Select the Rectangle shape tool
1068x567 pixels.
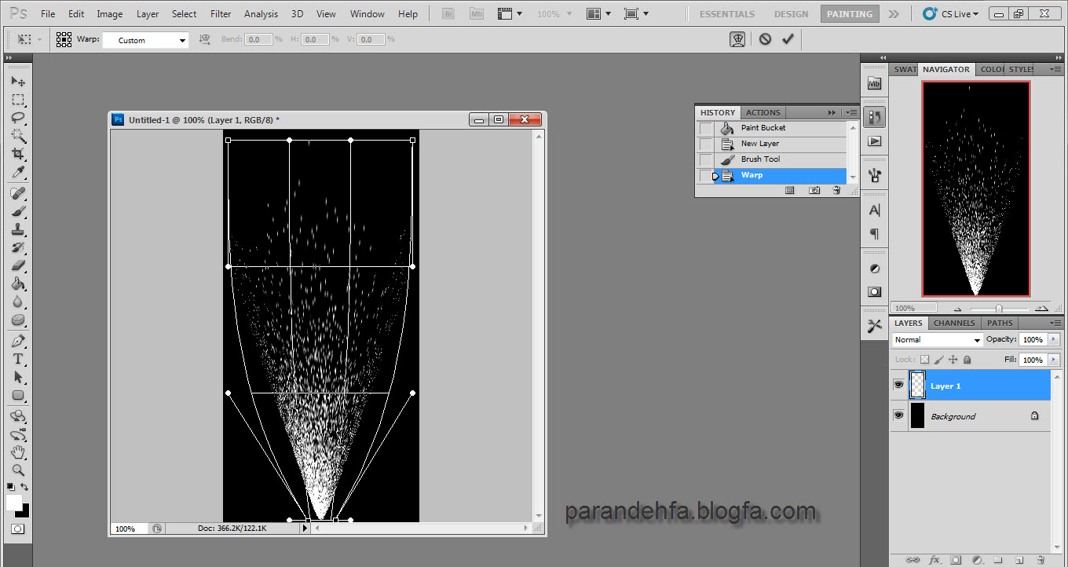coord(18,395)
